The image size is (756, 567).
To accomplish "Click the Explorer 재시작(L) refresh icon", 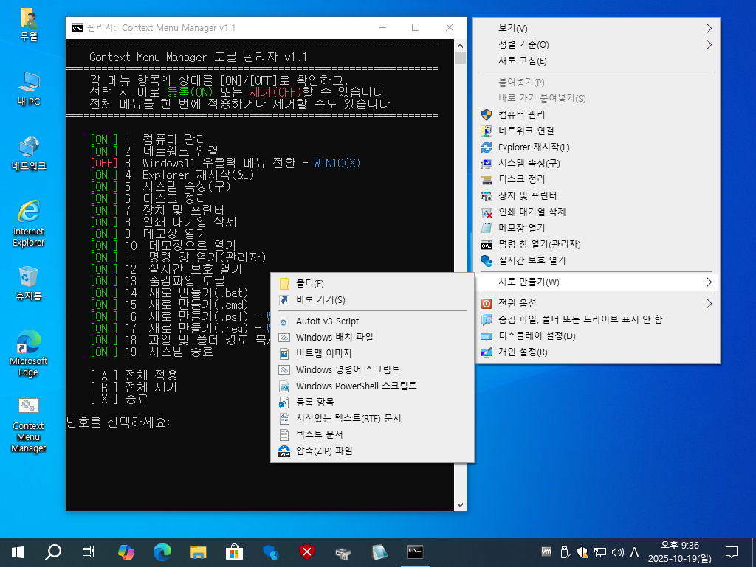I will coord(487,147).
